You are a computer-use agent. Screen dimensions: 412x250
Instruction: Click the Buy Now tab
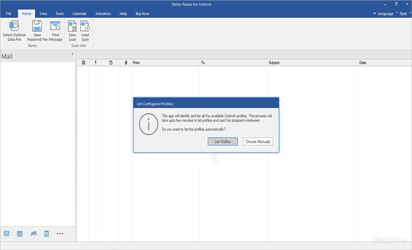pyautogui.click(x=142, y=14)
